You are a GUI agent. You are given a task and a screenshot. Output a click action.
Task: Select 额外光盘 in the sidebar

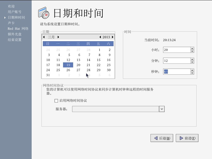[x=15, y=34]
